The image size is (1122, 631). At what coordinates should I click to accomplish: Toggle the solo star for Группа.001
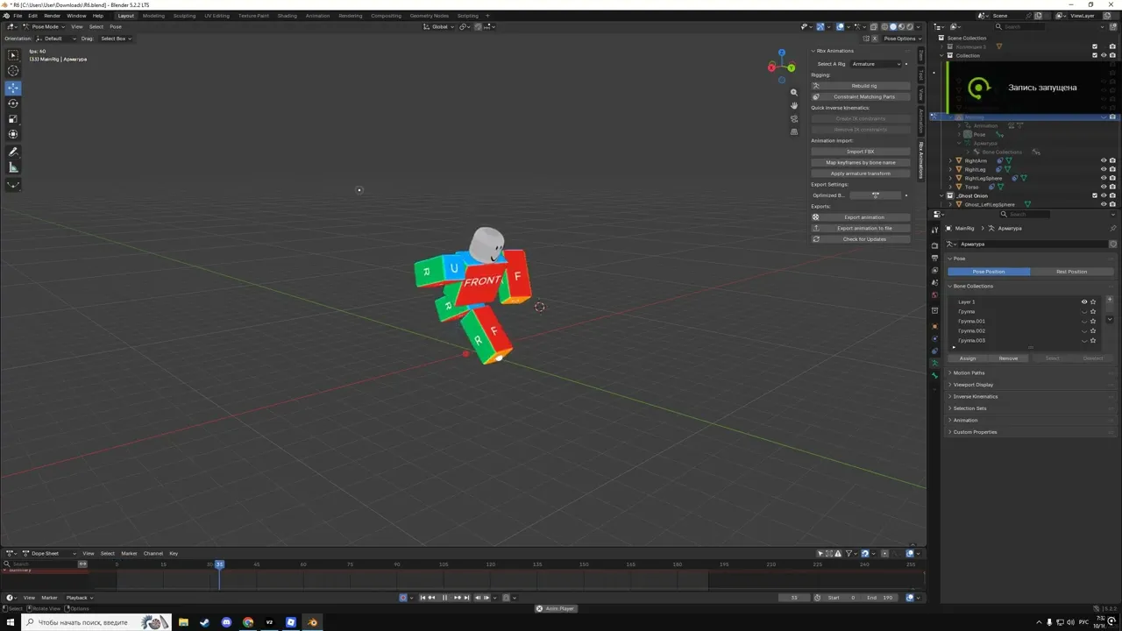click(1093, 321)
